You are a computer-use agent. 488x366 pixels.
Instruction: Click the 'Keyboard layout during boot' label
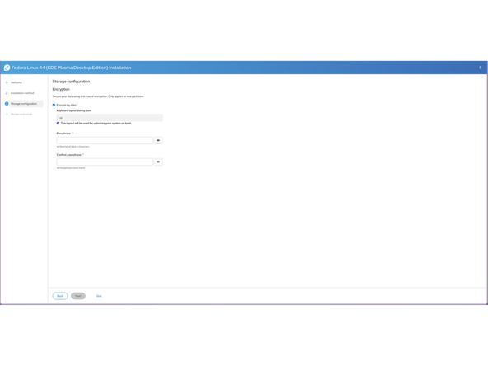(74, 110)
